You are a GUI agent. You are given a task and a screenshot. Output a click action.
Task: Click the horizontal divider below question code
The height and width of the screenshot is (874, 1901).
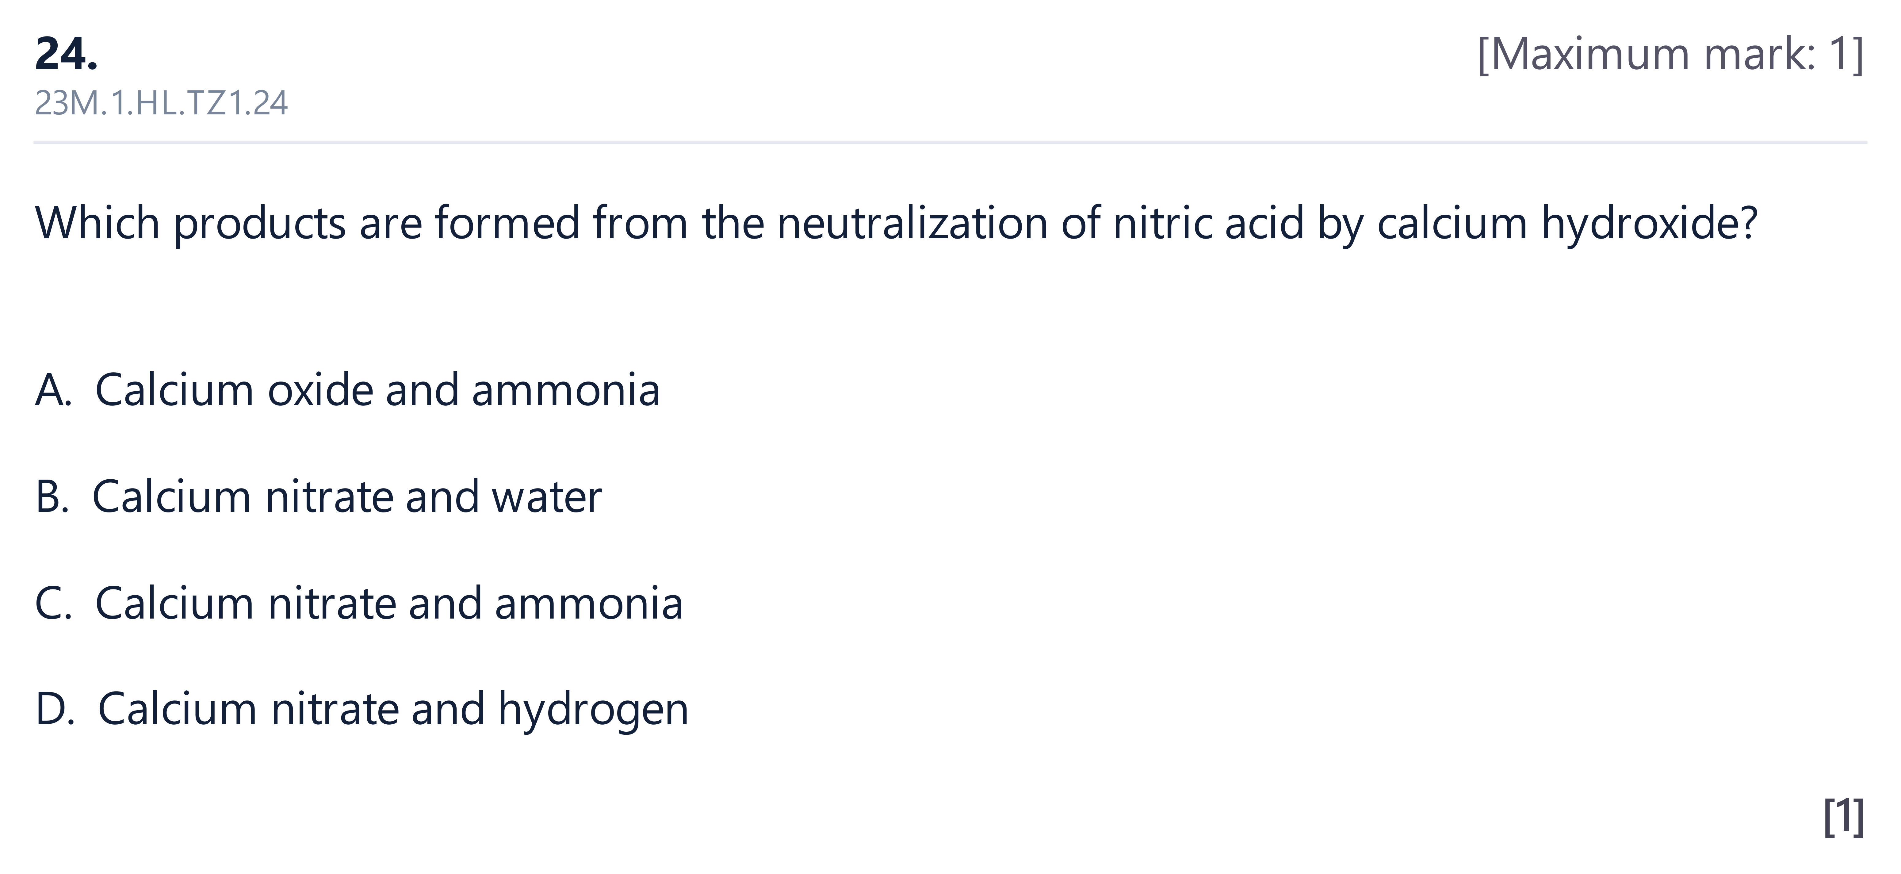pyautogui.click(x=950, y=142)
